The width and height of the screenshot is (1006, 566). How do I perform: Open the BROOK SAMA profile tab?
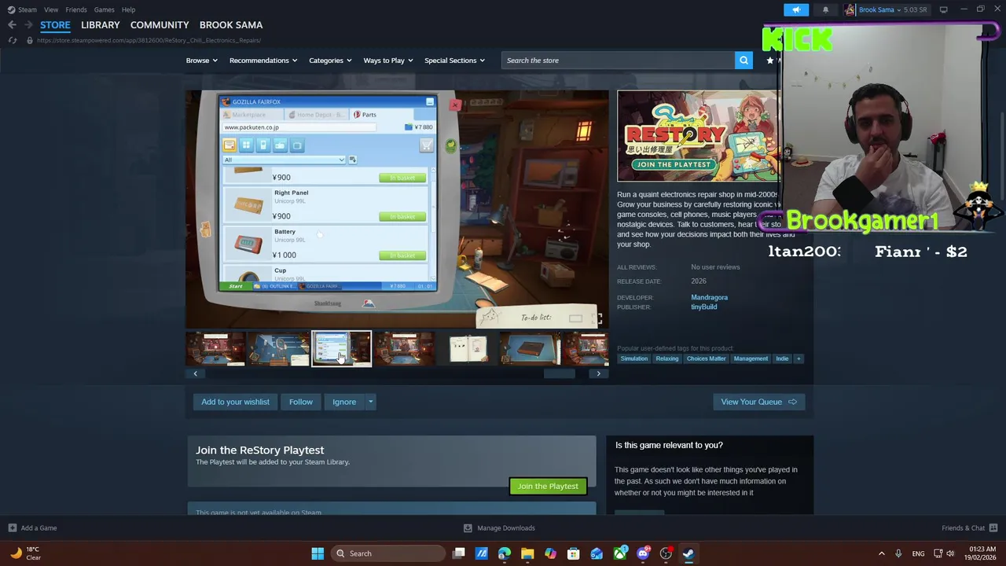coord(231,25)
